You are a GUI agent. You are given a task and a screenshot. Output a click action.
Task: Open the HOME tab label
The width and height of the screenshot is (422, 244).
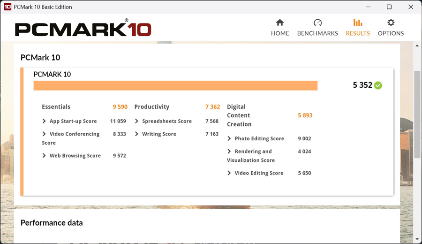pyautogui.click(x=280, y=33)
